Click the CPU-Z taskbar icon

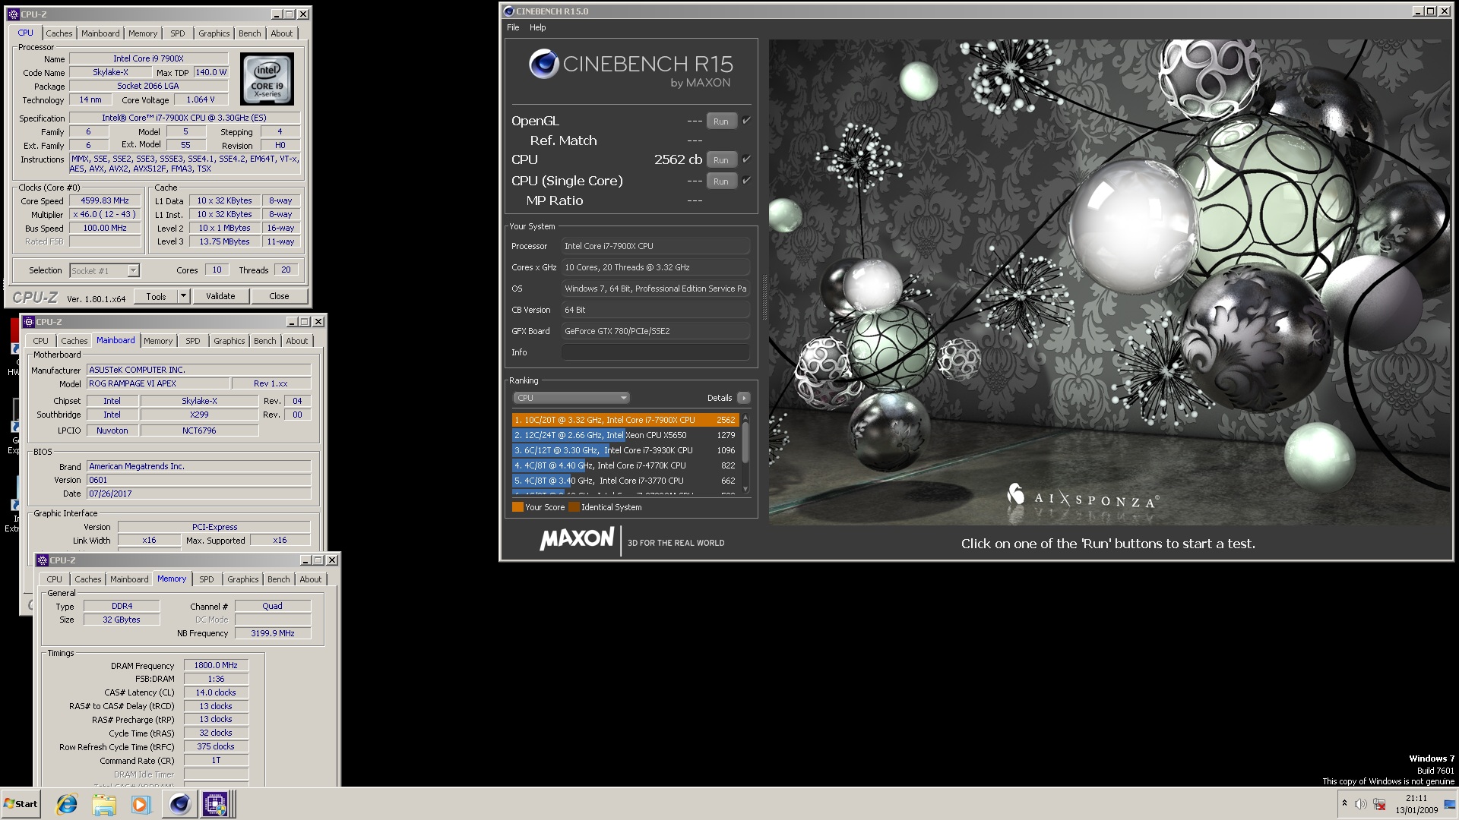(215, 804)
